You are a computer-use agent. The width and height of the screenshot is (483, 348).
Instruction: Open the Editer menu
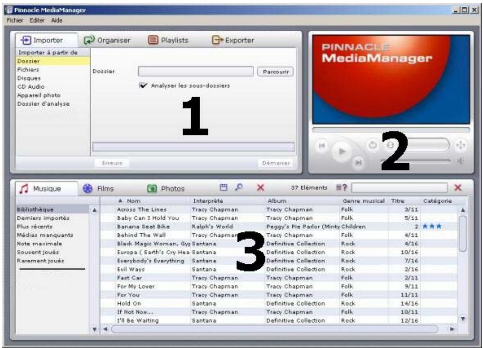(x=37, y=20)
